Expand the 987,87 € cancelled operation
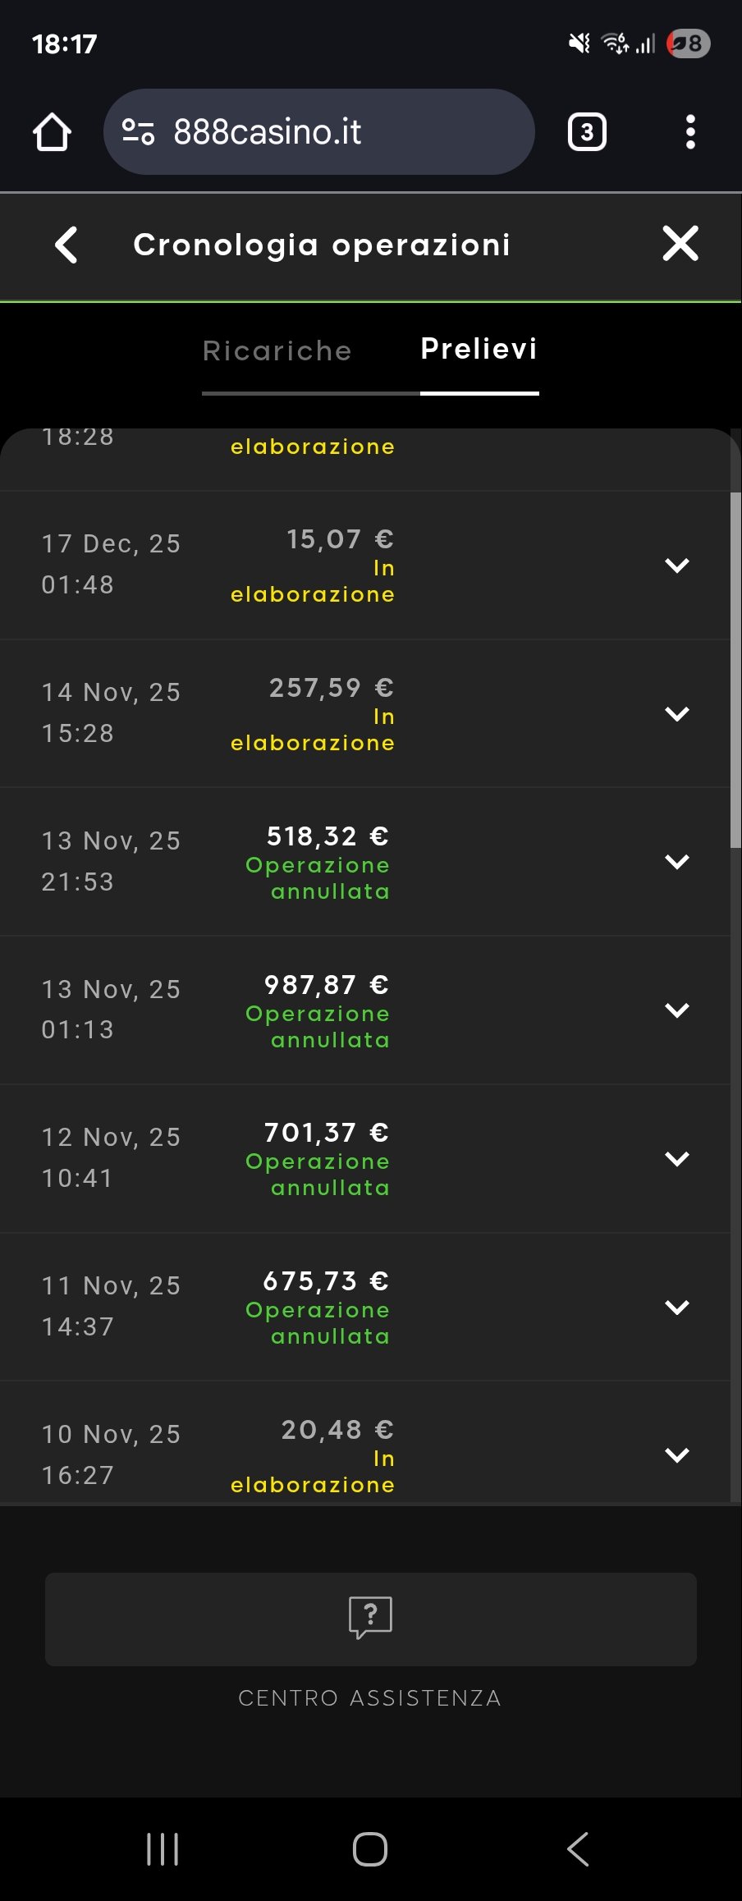 coord(677,1010)
